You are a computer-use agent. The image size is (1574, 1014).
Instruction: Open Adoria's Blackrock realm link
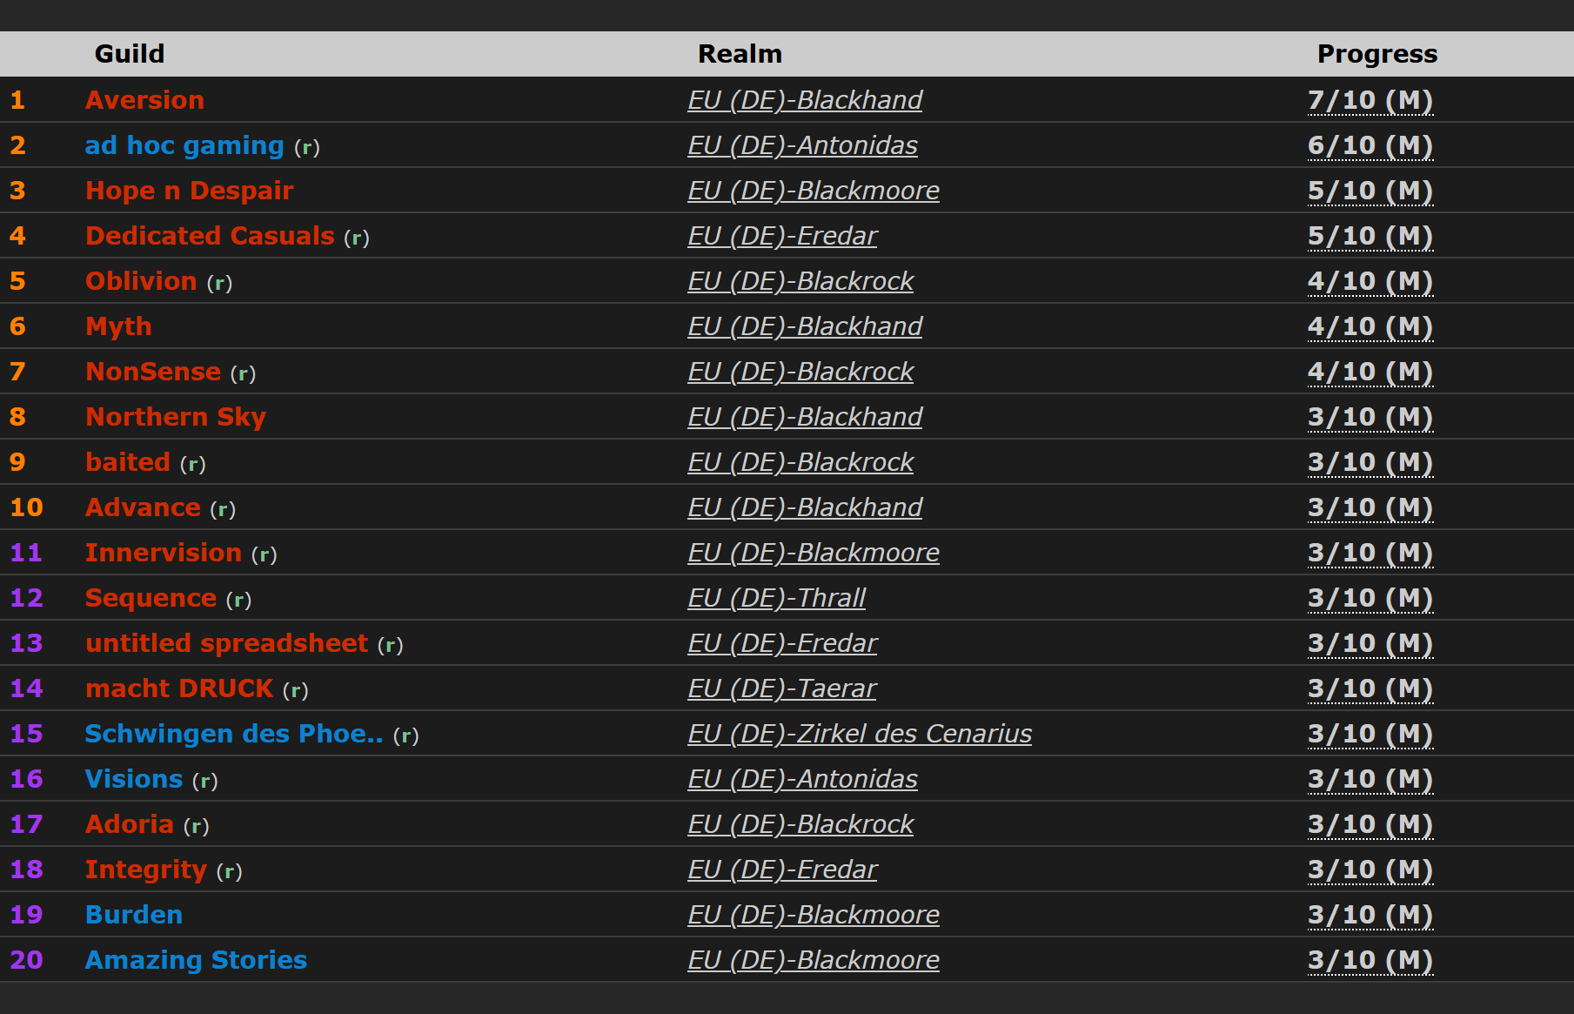(800, 824)
